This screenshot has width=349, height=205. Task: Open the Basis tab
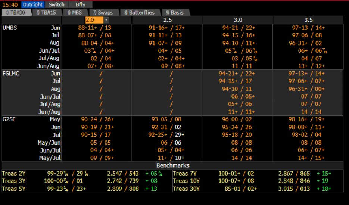click(175, 12)
